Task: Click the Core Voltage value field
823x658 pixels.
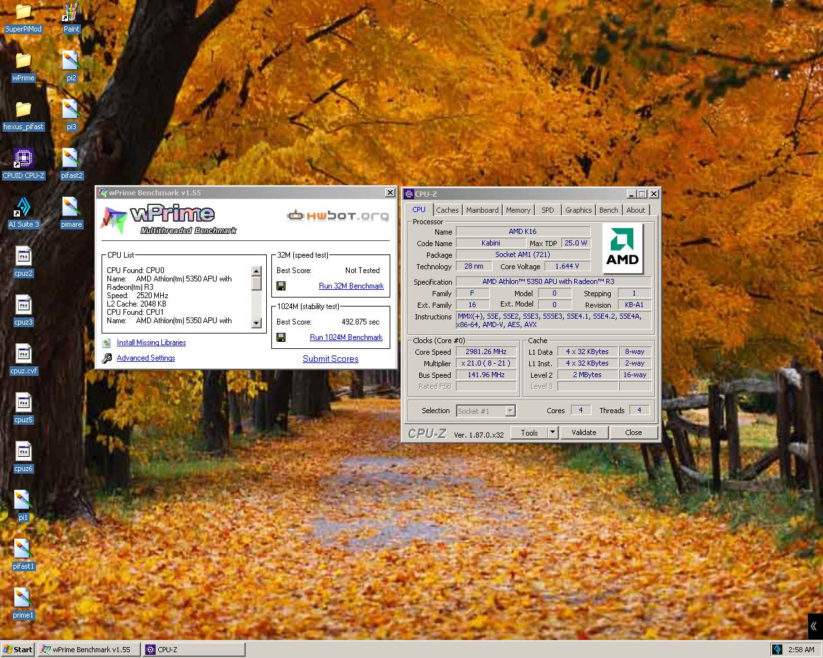Action: pyautogui.click(x=566, y=266)
